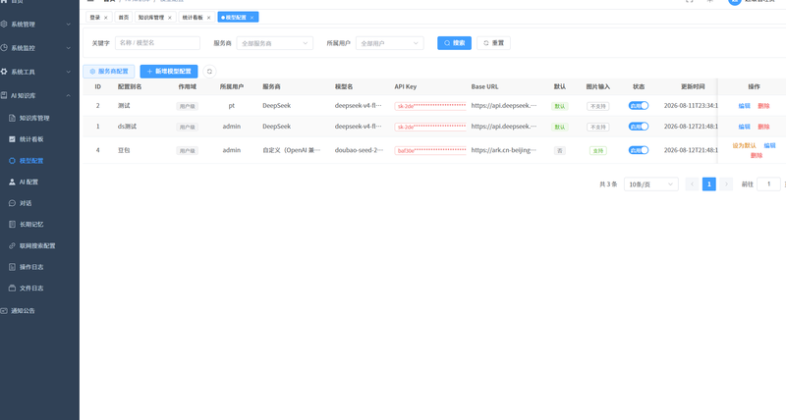Click the 系统工具 cog icon
Screen dimensions: 786x420
tap(4, 72)
